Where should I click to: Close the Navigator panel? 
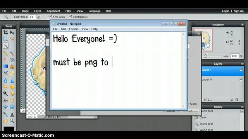(x=242, y=25)
